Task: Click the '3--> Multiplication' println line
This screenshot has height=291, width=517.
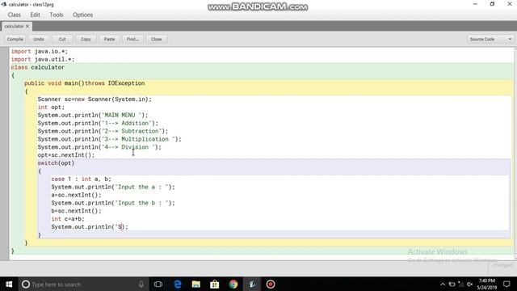Action: [110, 139]
